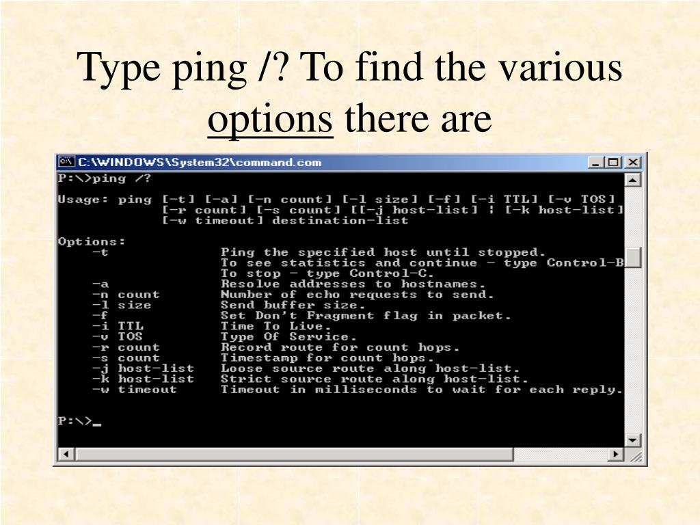Maximize the command.com window
This screenshot has width=700, height=525.
pos(613,163)
